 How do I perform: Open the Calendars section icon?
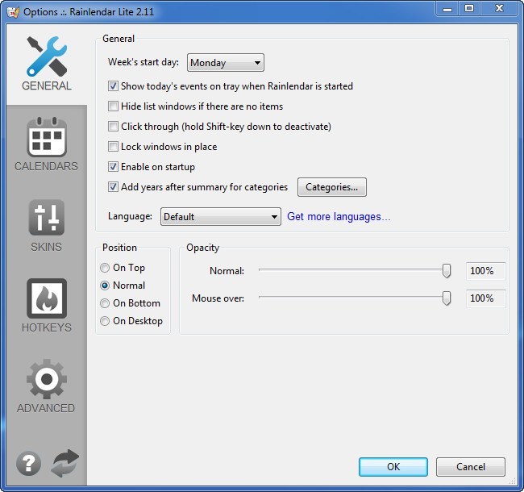(46, 137)
